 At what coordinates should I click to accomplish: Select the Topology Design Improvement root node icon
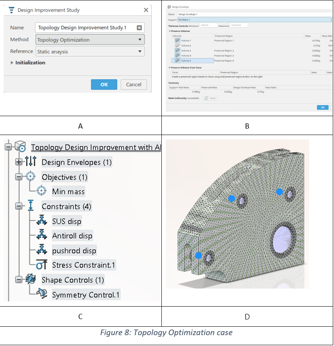pyautogui.click(x=20, y=146)
